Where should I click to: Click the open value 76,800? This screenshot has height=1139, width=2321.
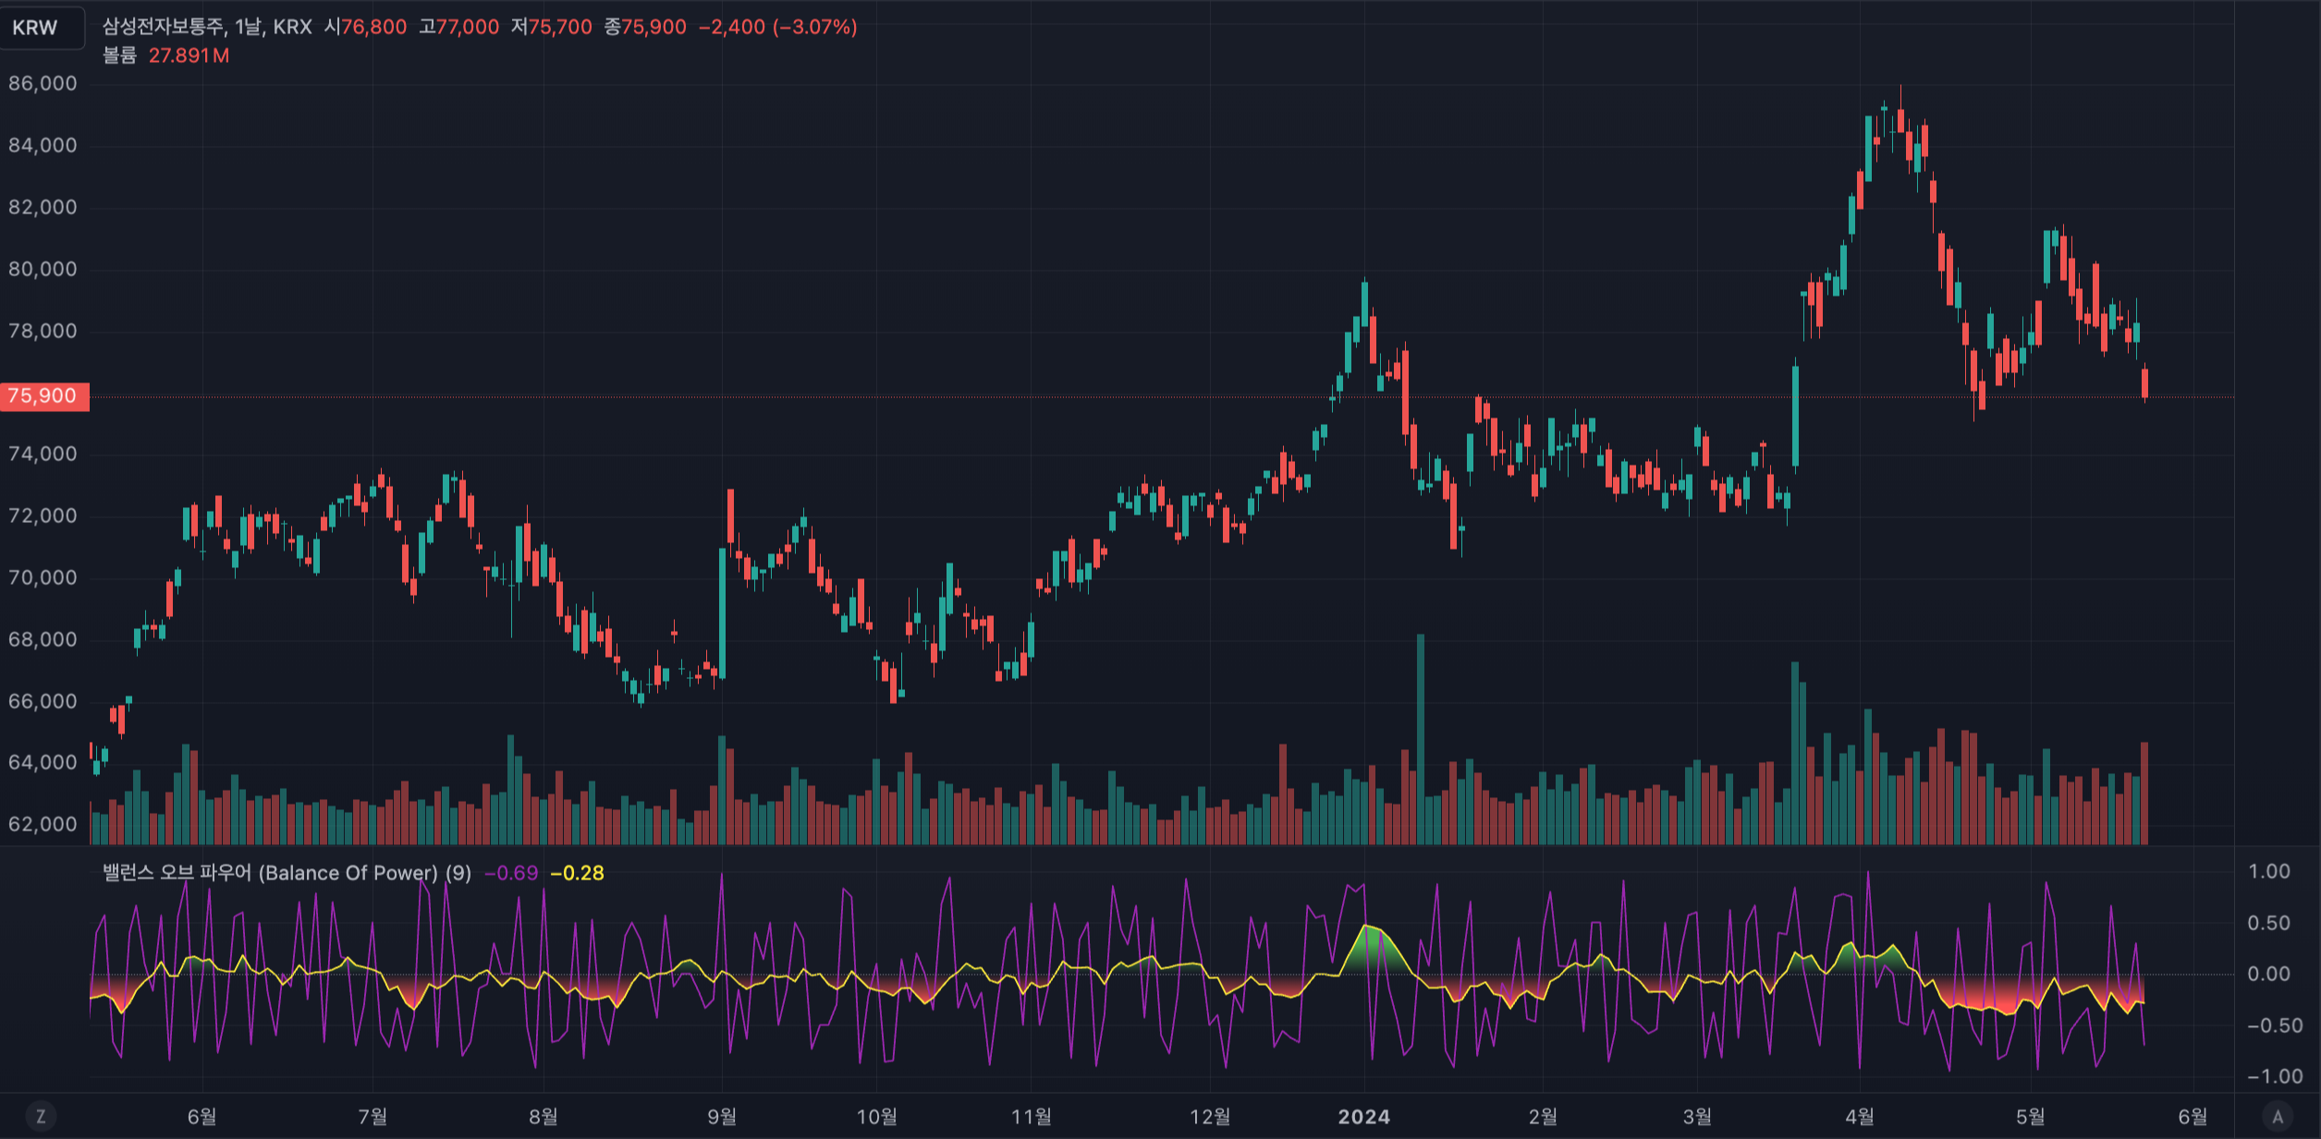[x=374, y=27]
